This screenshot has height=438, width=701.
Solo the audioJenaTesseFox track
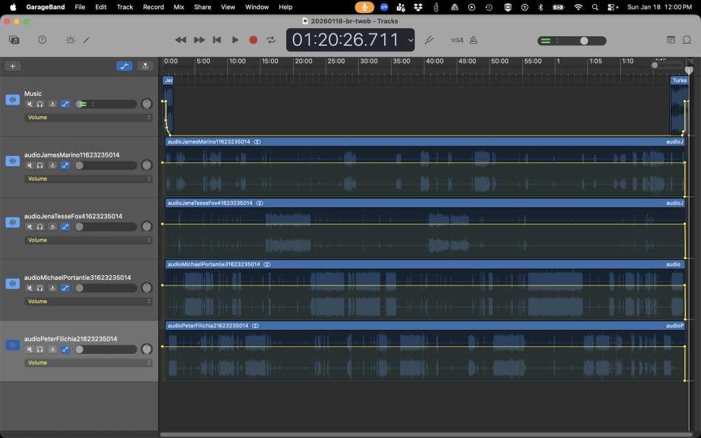(x=40, y=227)
